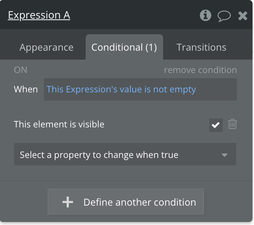Switch to the Appearance tab

[47, 48]
